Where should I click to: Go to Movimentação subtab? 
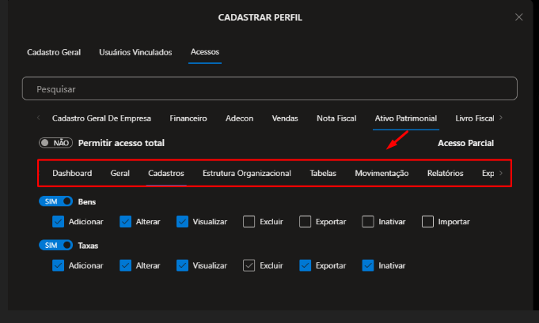click(x=381, y=173)
